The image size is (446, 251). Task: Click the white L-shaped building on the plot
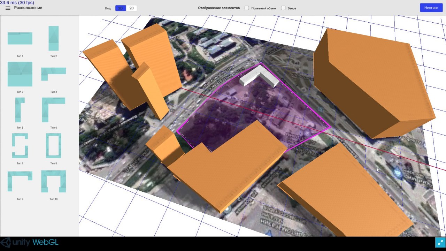tap(260, 76)
